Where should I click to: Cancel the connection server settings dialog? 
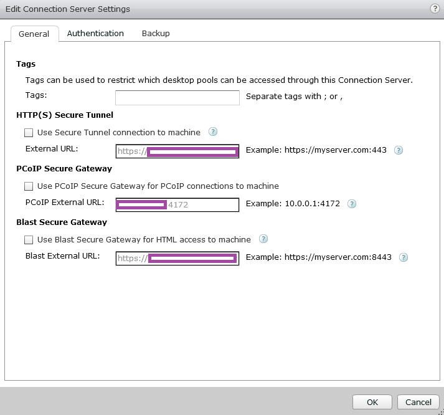418,402
